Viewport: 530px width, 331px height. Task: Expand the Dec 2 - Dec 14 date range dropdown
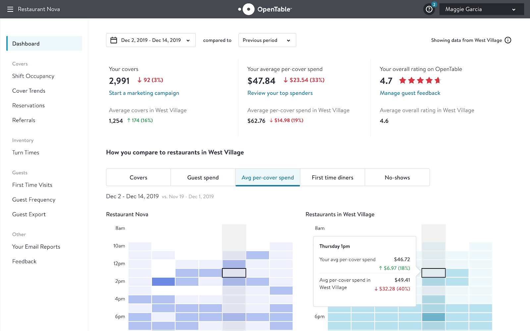[x=151, y=40]
